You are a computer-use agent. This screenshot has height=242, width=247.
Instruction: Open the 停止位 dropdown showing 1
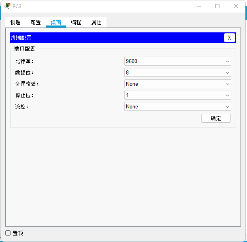coord(177,95)
